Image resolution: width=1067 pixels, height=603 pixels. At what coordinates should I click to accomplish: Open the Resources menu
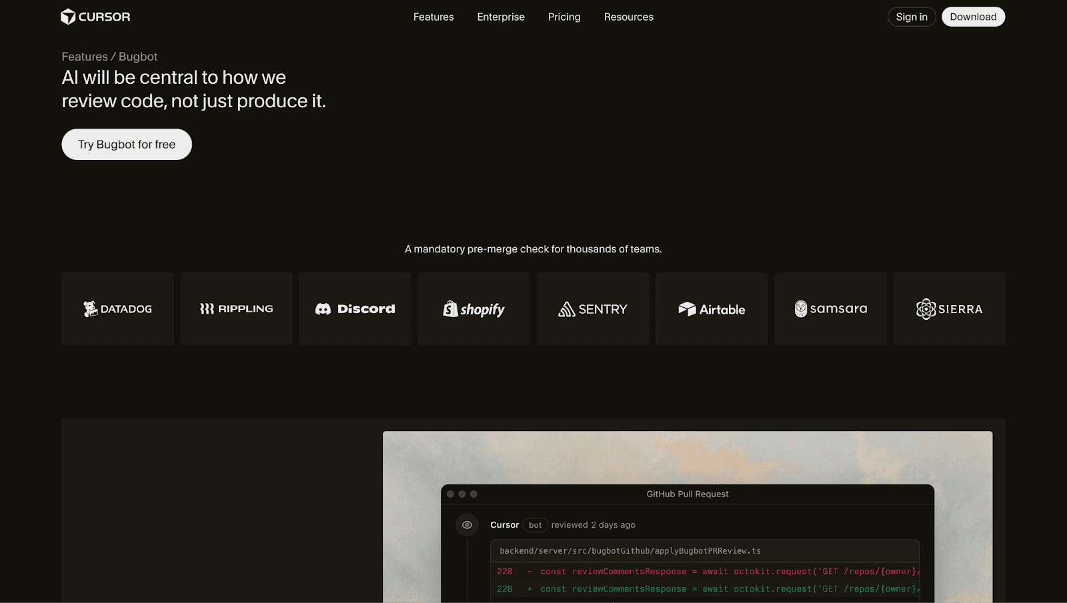tap(629, 17)
